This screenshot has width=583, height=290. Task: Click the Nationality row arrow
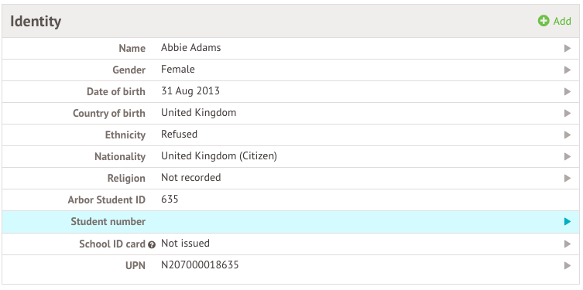567,156
